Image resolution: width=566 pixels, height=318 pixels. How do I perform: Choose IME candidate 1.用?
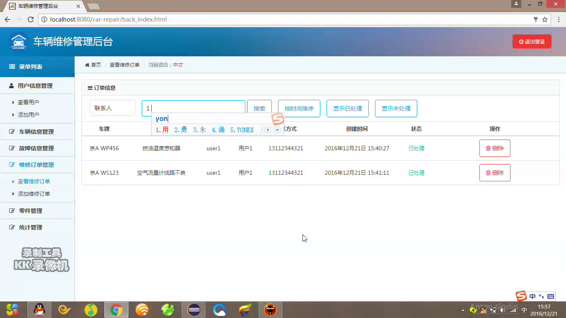click(x=162, y=130)
